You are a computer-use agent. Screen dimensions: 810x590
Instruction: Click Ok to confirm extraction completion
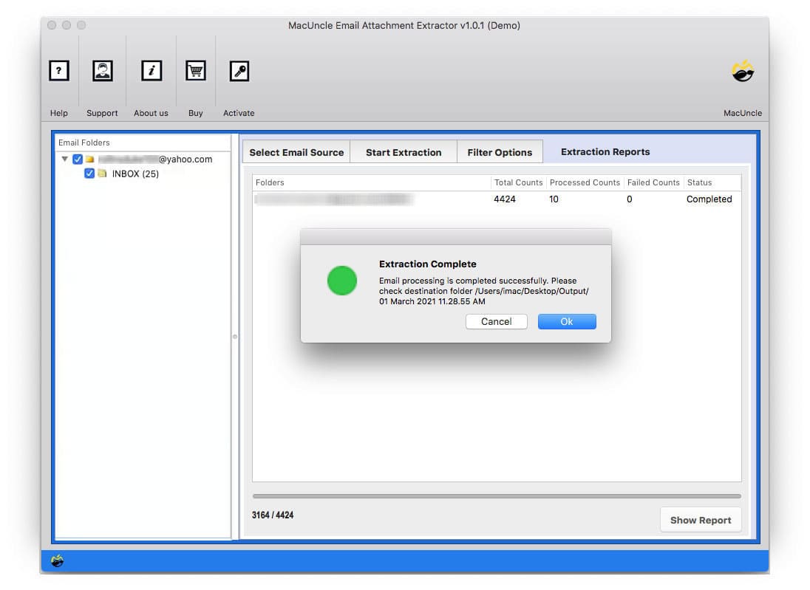click(x=566, y=321)
